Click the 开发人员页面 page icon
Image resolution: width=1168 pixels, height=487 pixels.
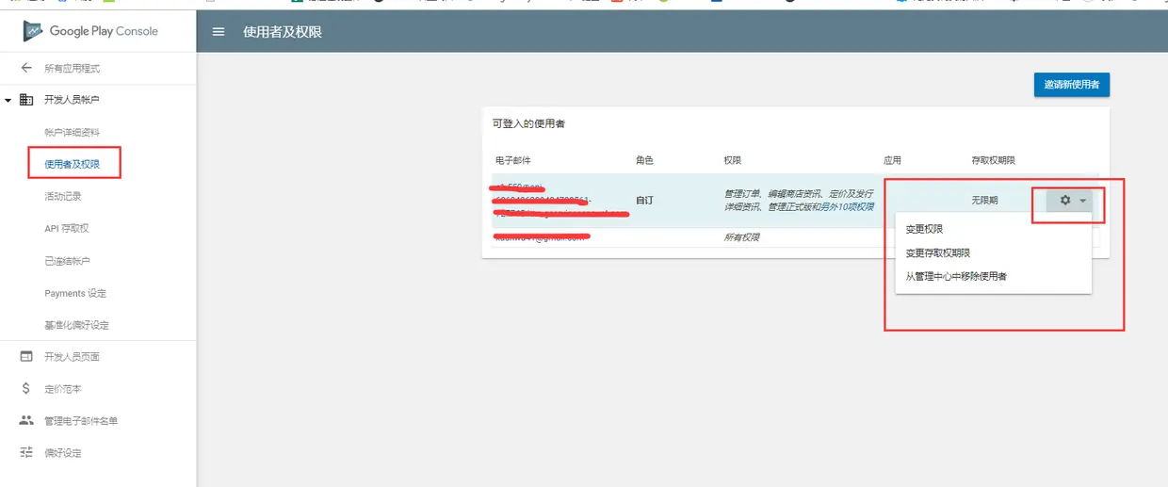pyautogui.click(x=26, y=356)
